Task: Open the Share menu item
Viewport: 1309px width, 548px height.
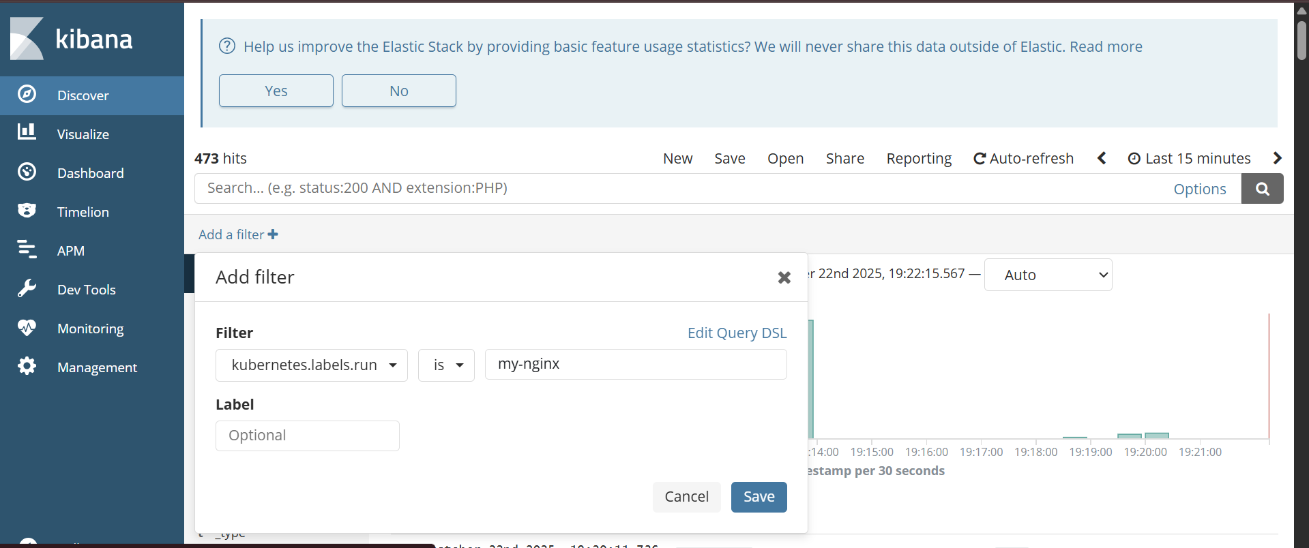Action: tap(844, 159)
